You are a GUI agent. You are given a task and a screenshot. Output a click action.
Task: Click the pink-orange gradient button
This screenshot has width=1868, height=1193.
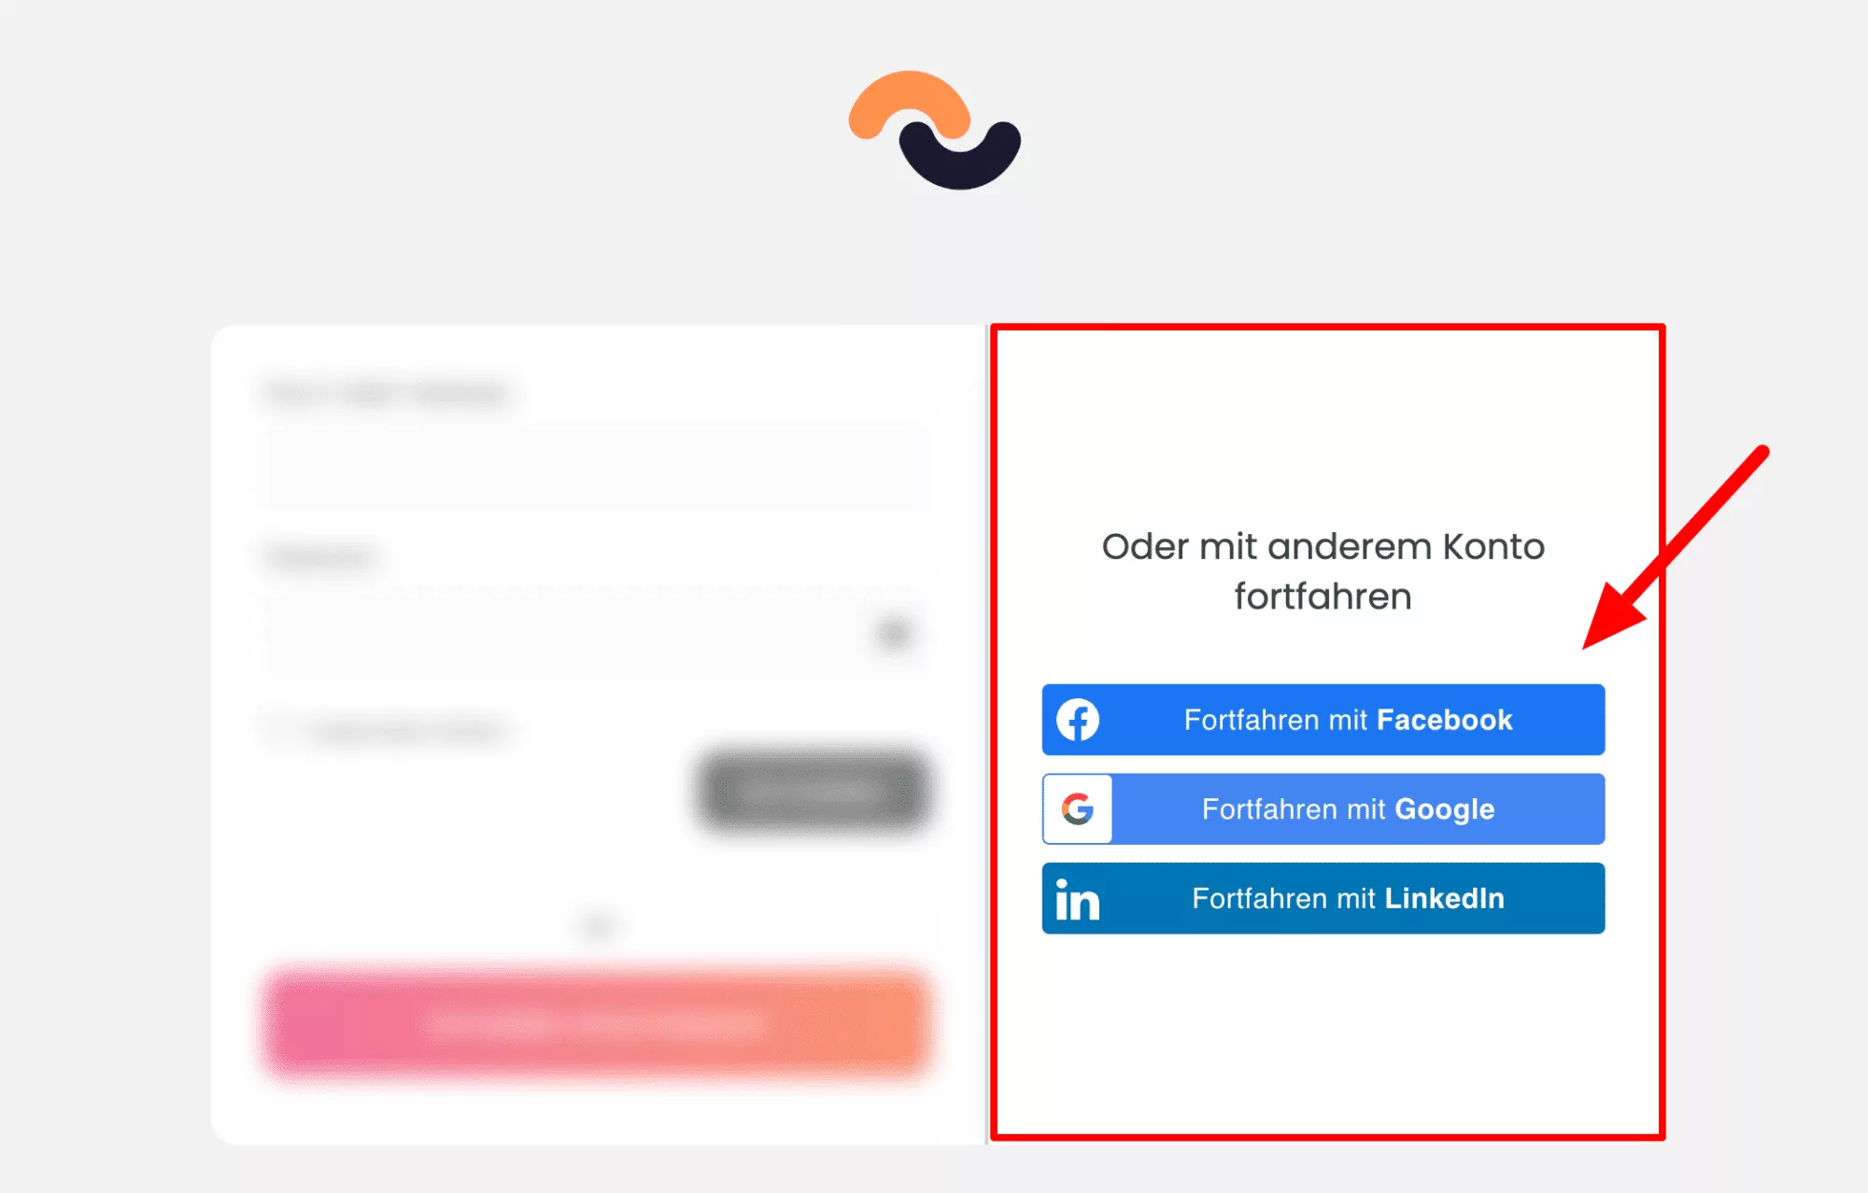pos(596,1024)
